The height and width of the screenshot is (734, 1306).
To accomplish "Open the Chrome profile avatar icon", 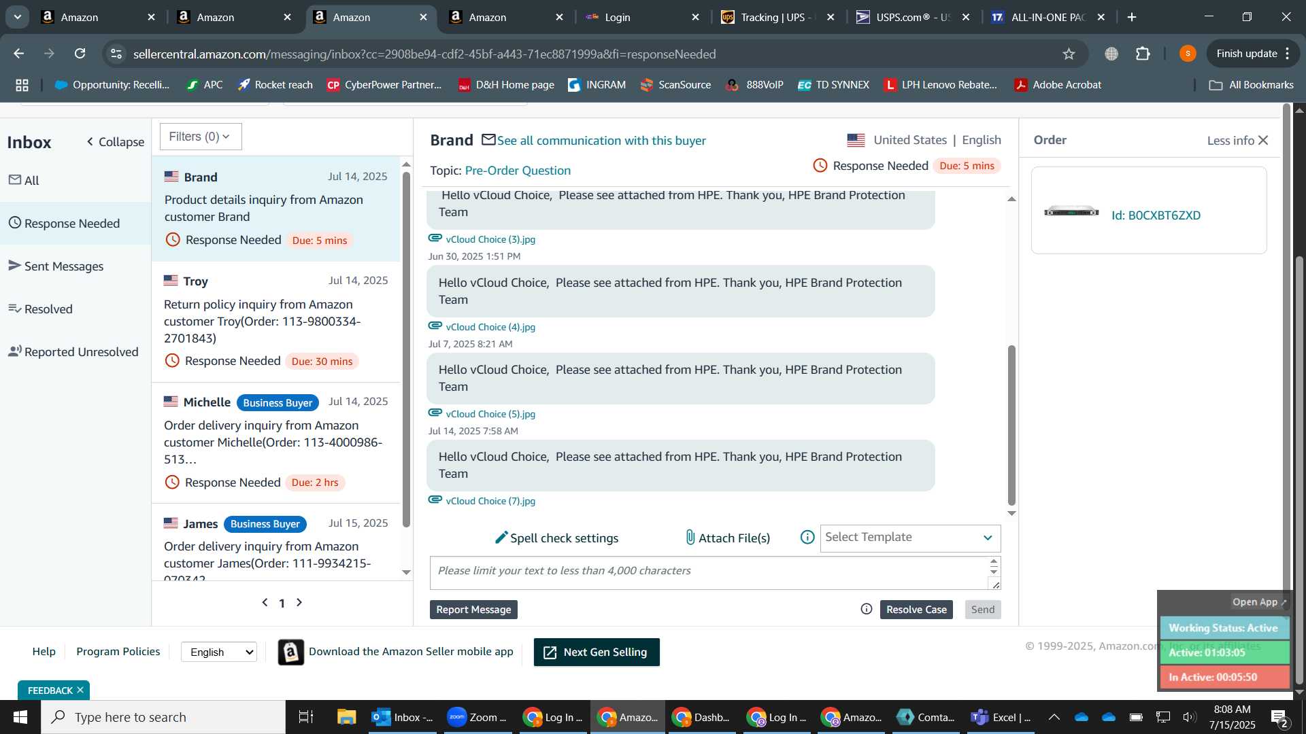I will 1188,54.
